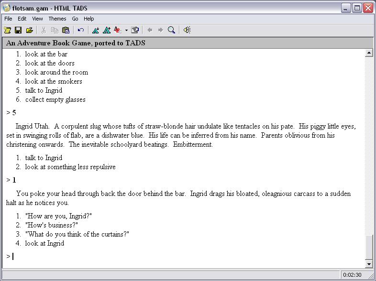Open the Edit menu
The image size is (376, 281).
[22, 19]
